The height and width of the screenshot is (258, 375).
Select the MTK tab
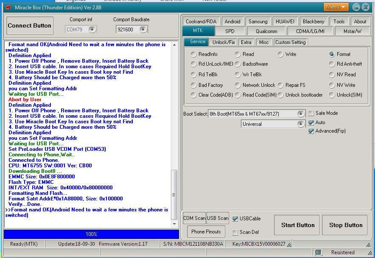coord(198,31)
